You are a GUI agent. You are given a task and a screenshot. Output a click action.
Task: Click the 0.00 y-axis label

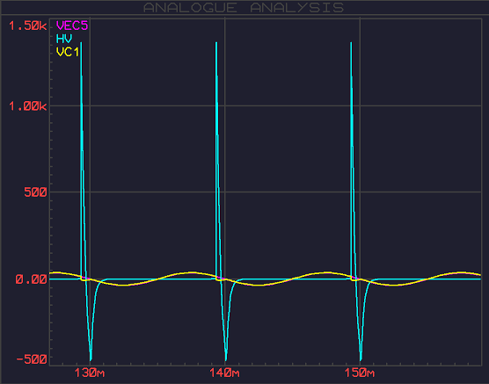coord(31,279)
